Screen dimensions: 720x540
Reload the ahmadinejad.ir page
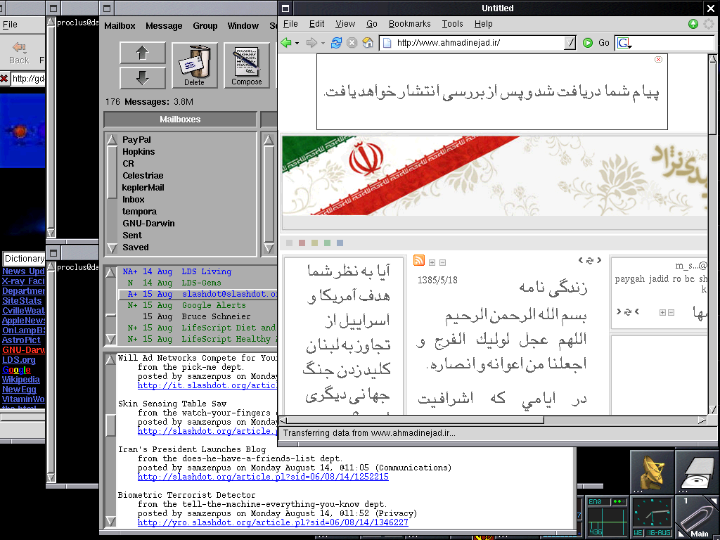pos(337,43)
